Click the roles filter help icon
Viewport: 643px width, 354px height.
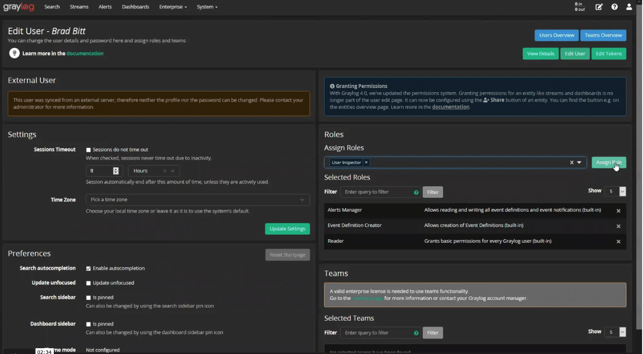coord(416,193)
